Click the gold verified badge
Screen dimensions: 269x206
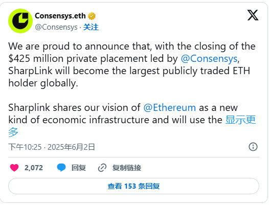pyautogui.click(x=92, y=16)
